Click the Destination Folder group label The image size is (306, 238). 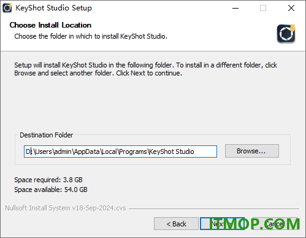point(46,135)
